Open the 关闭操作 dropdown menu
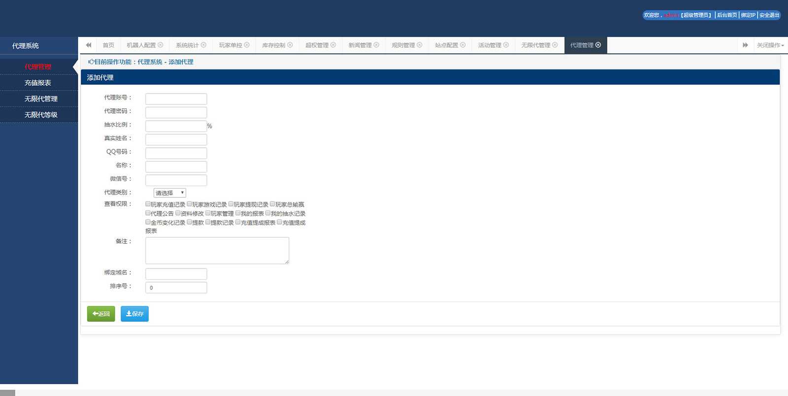The height and width of the screenshot is (396, 788). coord(770,45)
